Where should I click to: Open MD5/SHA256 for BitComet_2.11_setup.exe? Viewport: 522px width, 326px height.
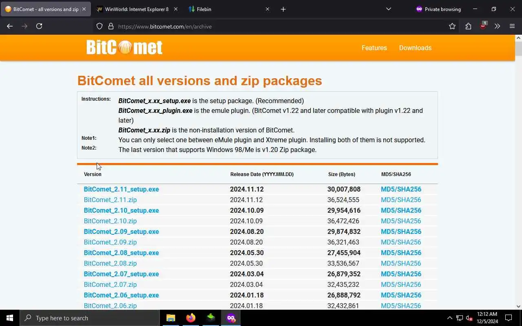click(401, 189)
